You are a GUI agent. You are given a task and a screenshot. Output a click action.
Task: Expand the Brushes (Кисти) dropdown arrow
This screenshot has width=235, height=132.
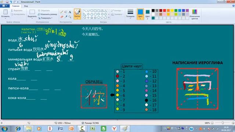[77, 18]
